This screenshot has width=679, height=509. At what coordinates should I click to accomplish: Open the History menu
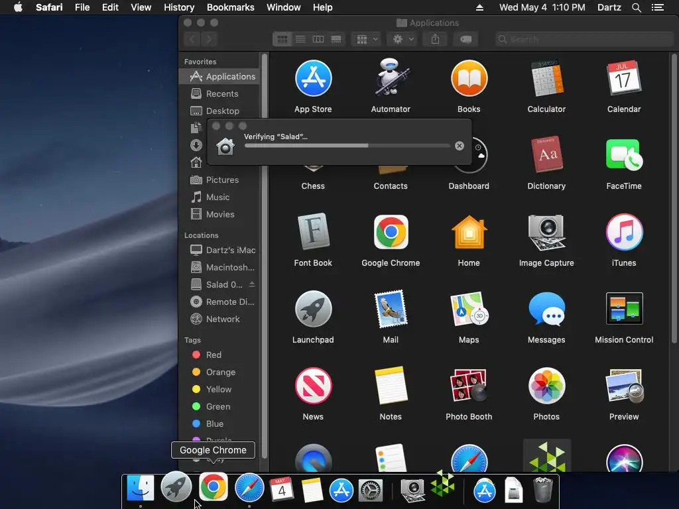(x=179, y=7)
